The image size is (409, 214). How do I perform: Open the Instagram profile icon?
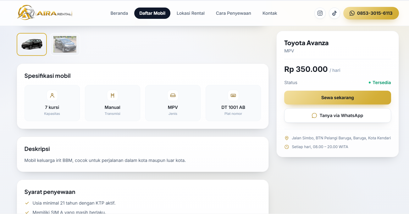(x=320, y=13)
